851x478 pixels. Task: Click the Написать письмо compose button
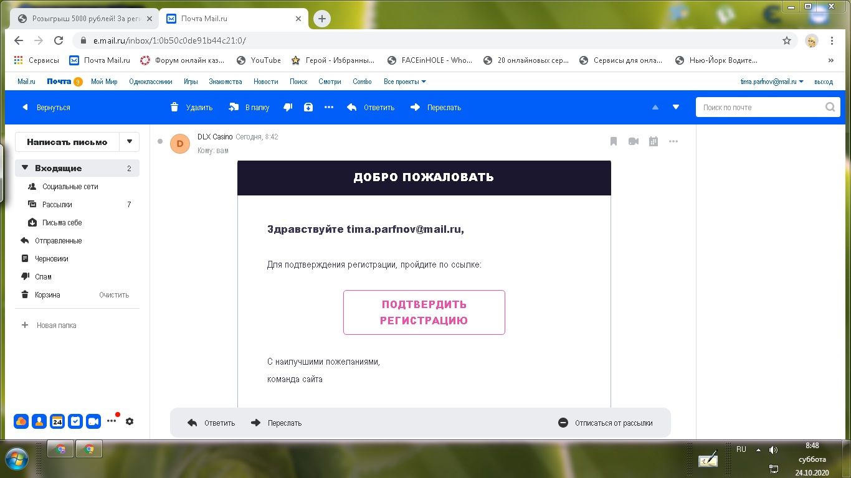click(x=67, y=142)
